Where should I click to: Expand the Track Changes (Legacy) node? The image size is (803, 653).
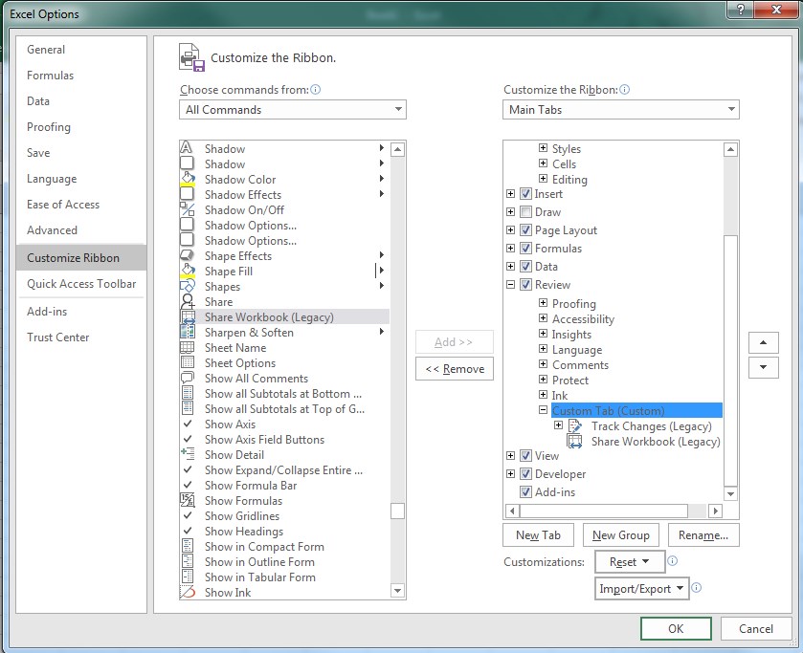point(559,425)
